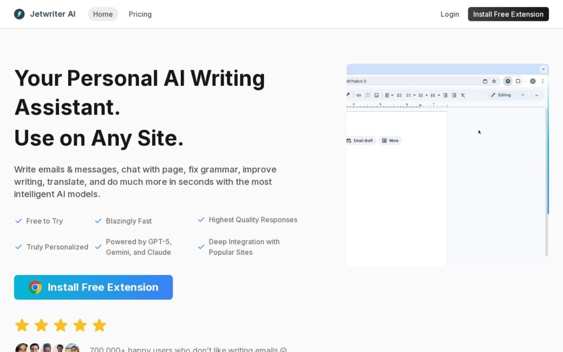563x352 pixels.
Task: Click "Powered by GPT-5, Gemini, and Claude" text
Action: click(x=139, y=247)
